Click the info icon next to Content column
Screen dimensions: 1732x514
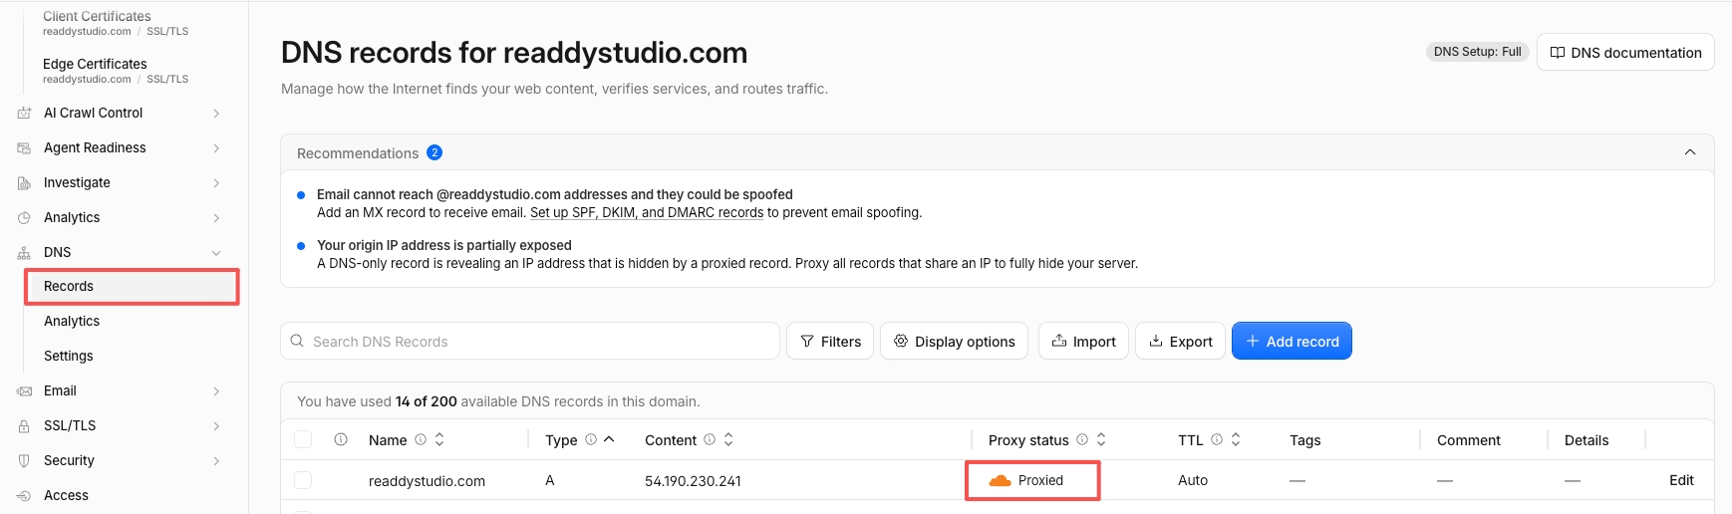[x=710, y=439]
